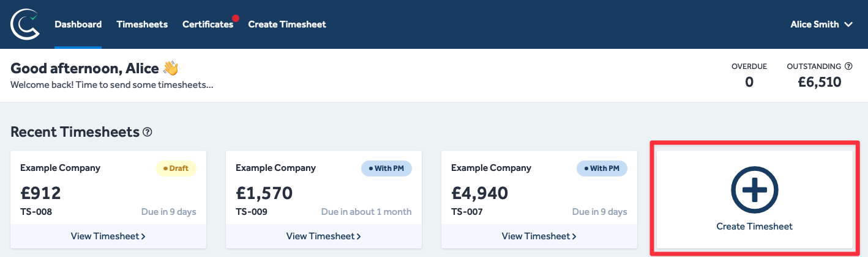Click the With PM badge on TS-009
868x257 pixels.
(387, 168)
